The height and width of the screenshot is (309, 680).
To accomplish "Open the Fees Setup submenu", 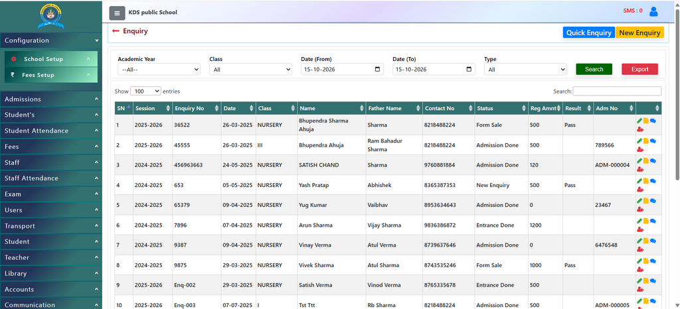I will coord(51,75).
